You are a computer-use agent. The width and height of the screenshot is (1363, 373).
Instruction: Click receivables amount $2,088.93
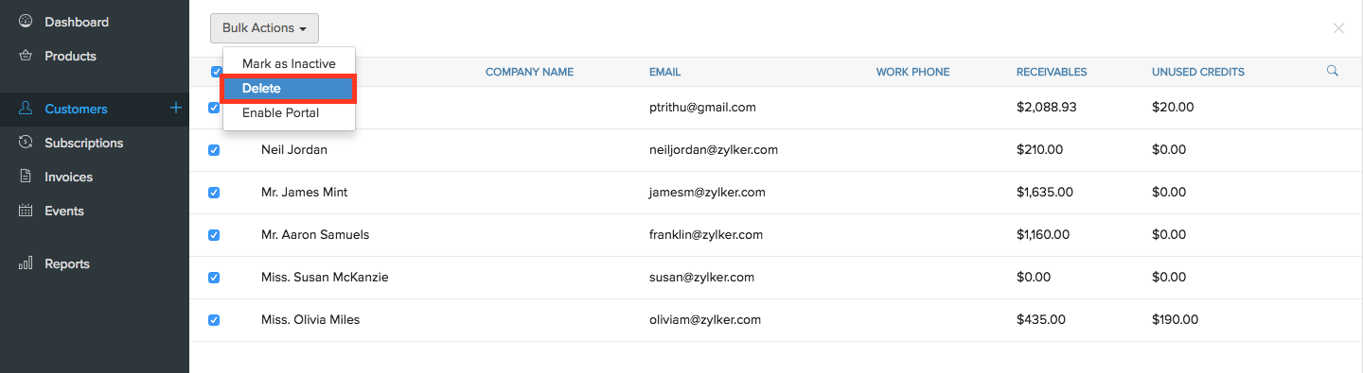click(1046, 107)
